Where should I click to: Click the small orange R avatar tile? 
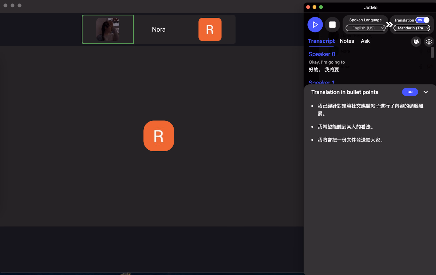tap(210, 29)
